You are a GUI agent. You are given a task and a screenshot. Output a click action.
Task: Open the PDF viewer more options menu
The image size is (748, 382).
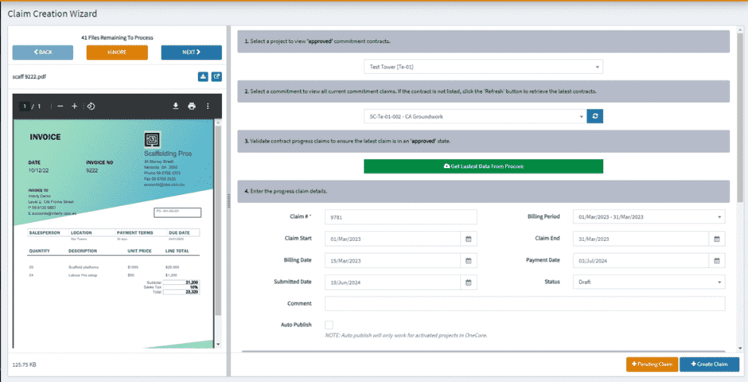[208, 106]
